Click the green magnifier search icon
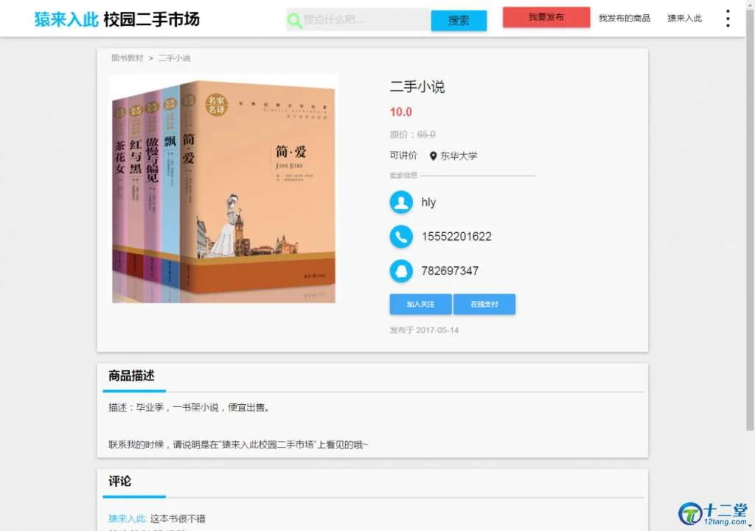This screenshot has width=755, height=531. point(294,20)
